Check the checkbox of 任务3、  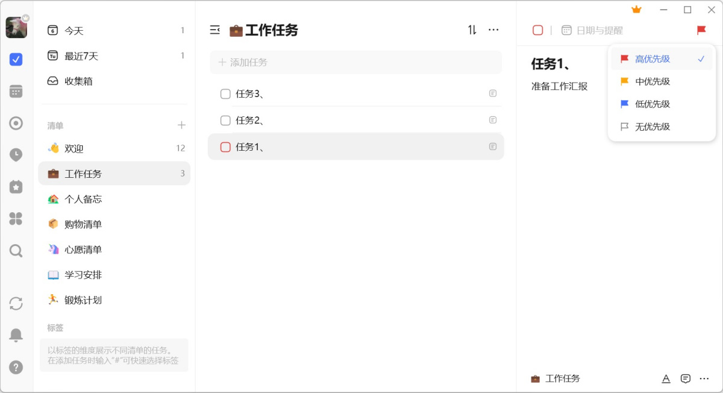point(225,93)
